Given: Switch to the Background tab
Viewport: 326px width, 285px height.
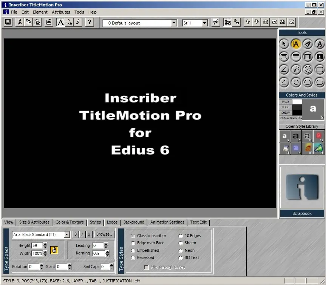Looking at the screenshot, I should (x=134, y=222).
